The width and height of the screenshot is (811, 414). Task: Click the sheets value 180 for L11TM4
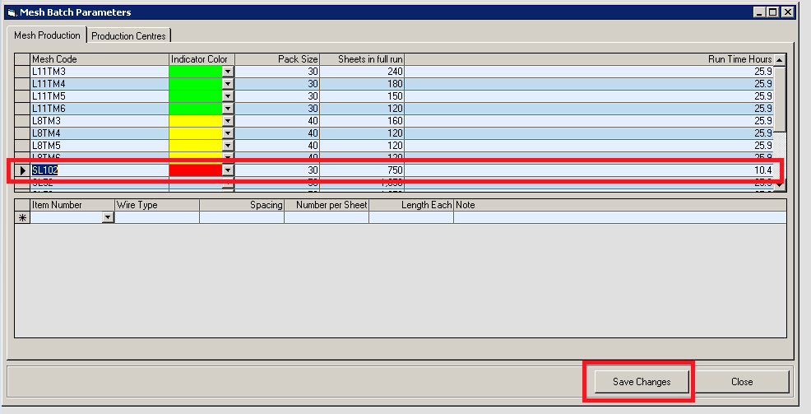click(x=362, y=84)
